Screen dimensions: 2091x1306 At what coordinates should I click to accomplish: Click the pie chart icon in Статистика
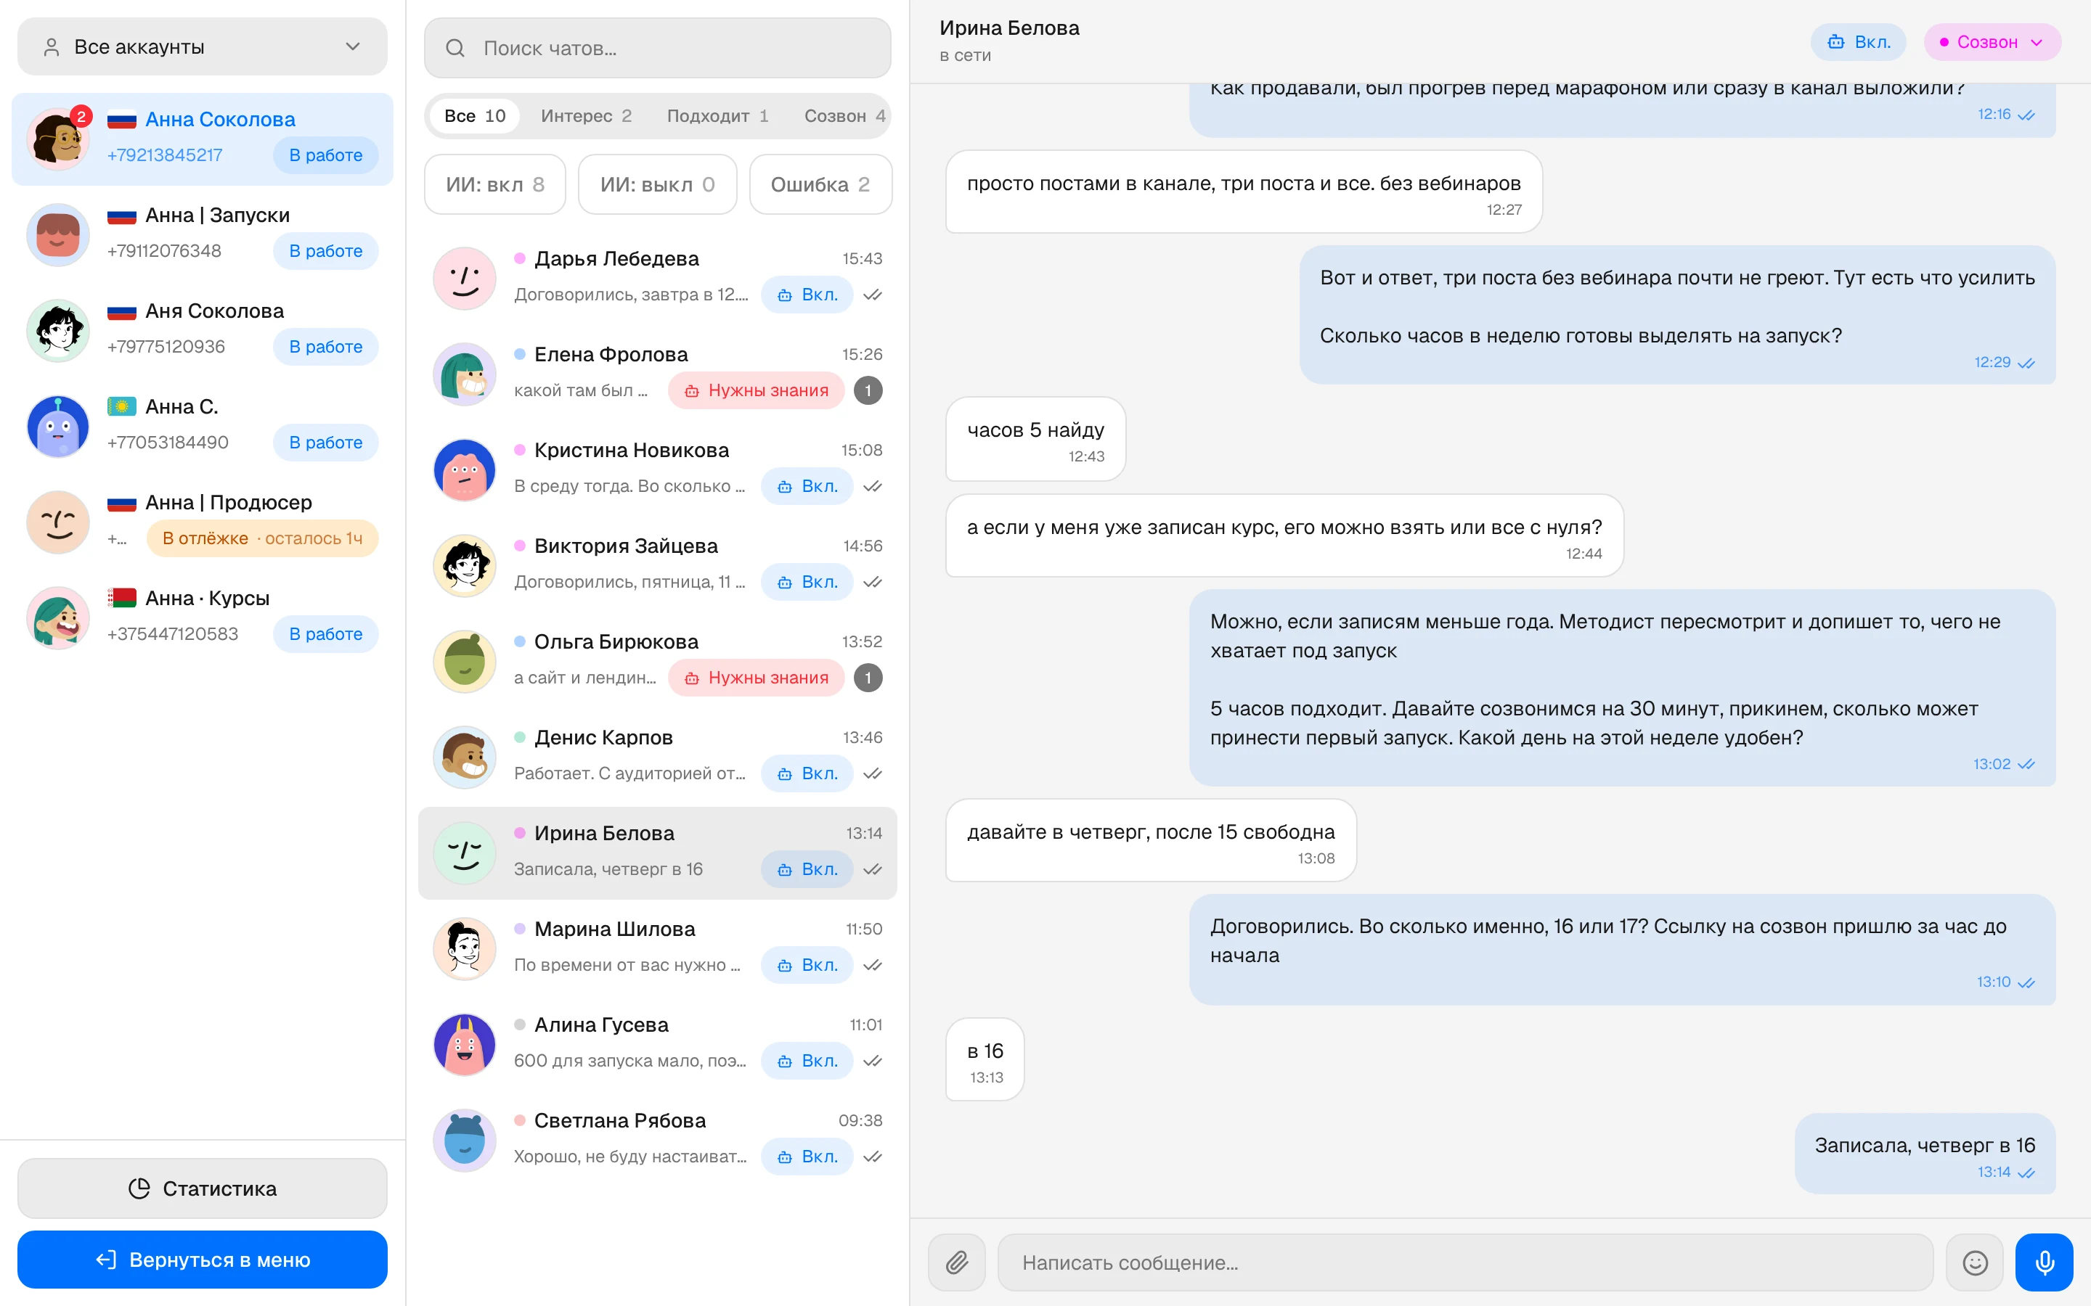(x=139, y=1188)
